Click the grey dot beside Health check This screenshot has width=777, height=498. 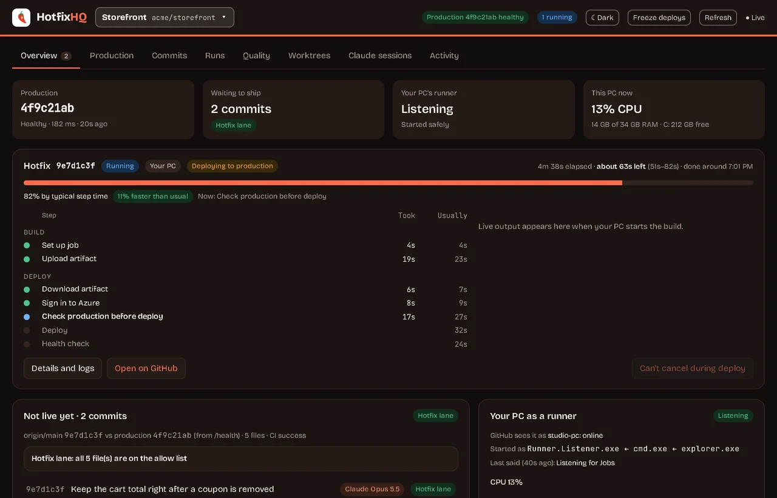(27, 344)
